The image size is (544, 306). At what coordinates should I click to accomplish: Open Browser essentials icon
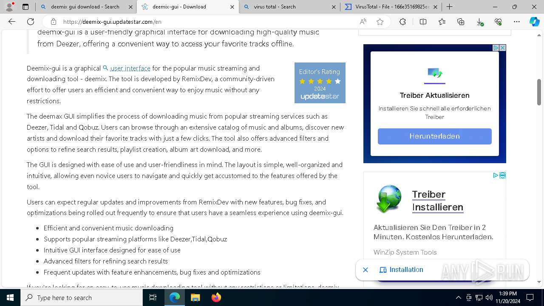(x=498, y=22)
